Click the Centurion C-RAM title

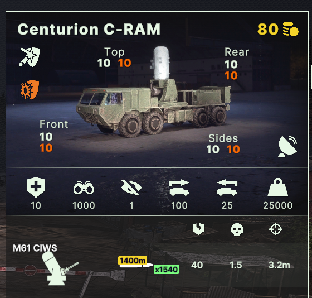[89, 29]
